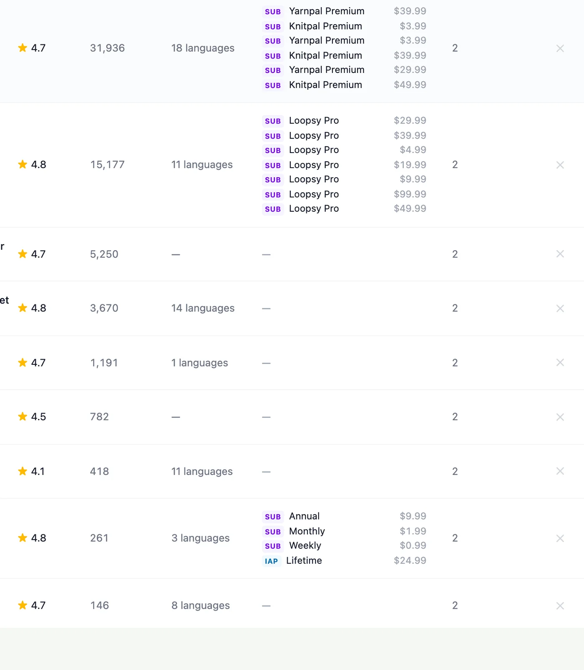Click the Loopsy Pro $99.99 subscription entry
584x670 pixels.
point(344,194)
